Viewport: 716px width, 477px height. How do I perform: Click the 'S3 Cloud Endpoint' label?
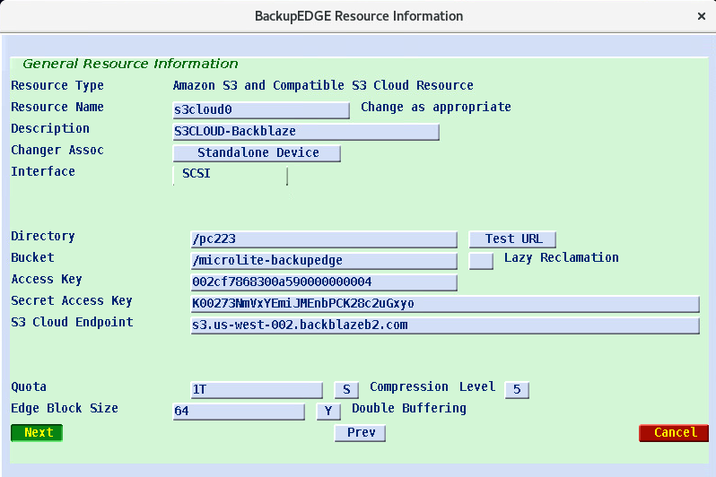pyautogui.click(x=72, y=322)
